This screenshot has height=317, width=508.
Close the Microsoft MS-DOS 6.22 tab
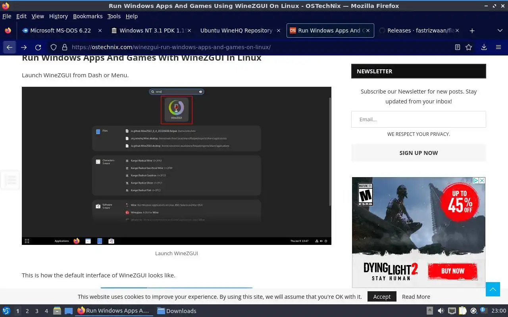tap(100, 31)
